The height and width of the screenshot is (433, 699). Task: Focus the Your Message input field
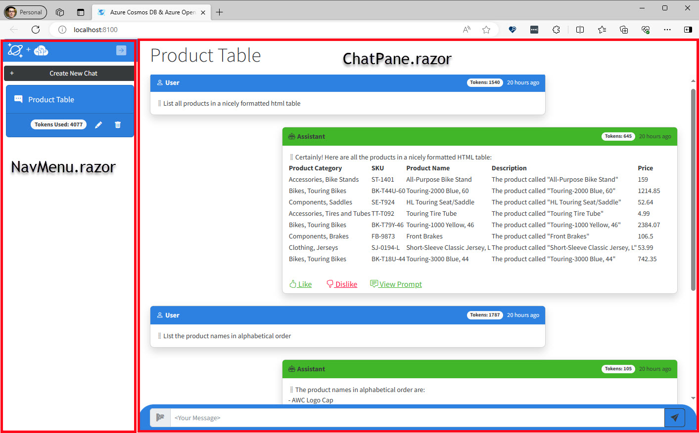[417, 418]
